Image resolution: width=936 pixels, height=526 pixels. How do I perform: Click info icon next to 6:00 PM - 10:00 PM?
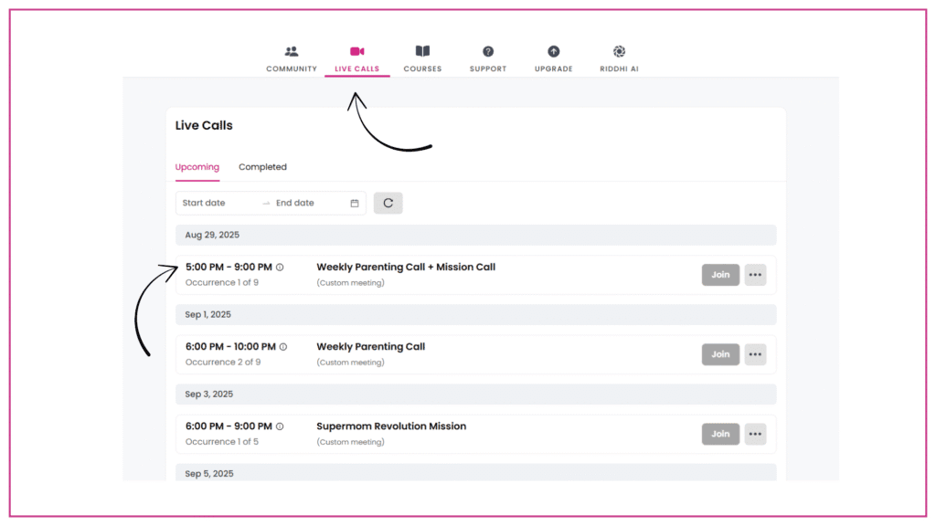(283, 347)
